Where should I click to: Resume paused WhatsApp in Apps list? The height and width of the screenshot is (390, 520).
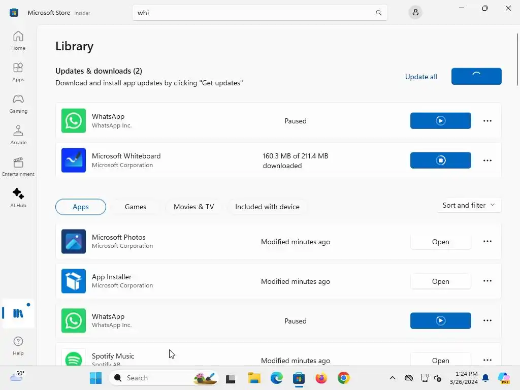click(440, 321)
